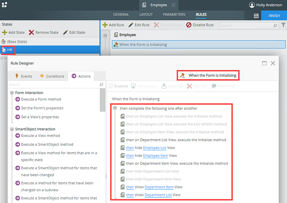
Task: Switch to the Conditions tab
Action: (x=52, y=76)
